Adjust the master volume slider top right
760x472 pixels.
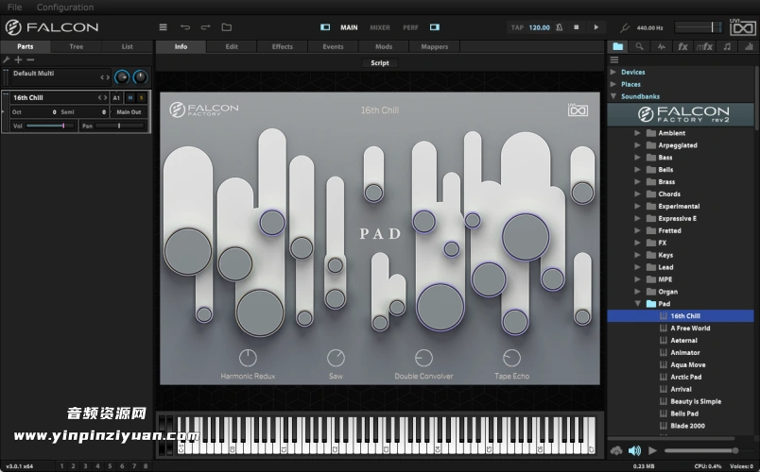pos(699,27)
